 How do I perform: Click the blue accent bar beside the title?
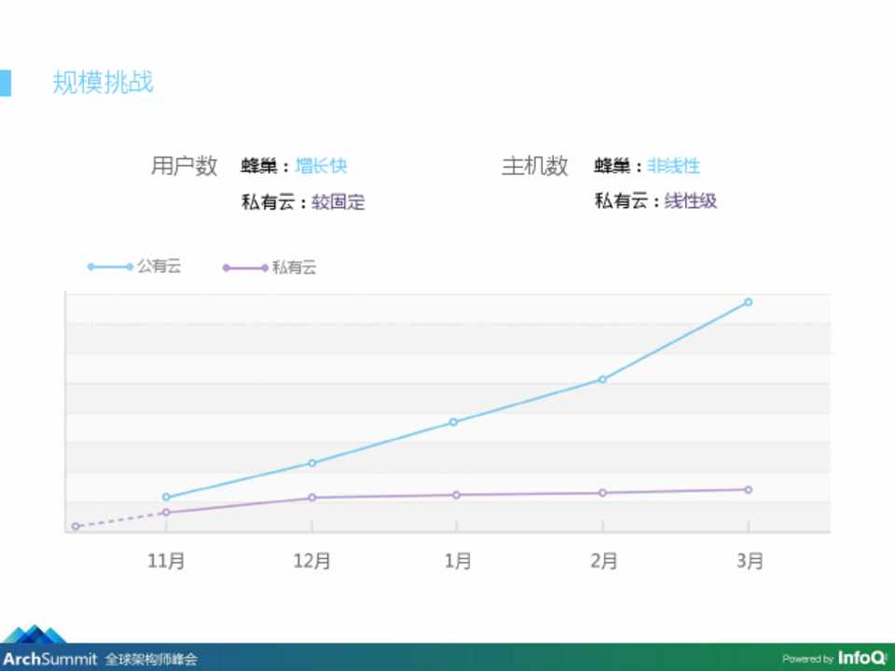(x=6, y=82)
